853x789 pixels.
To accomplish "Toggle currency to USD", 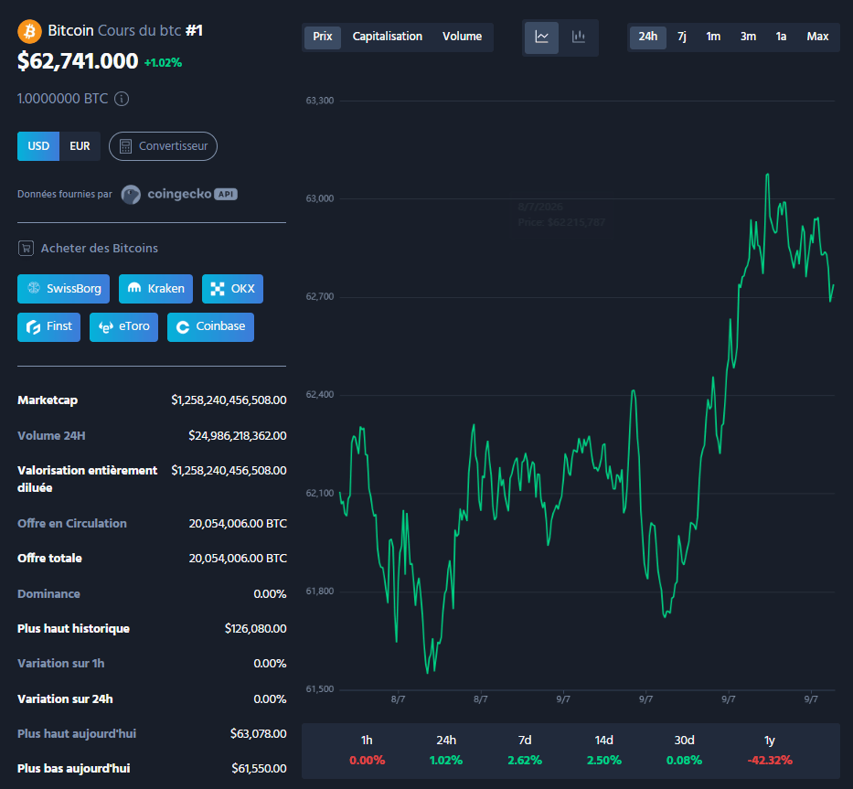I will (x=38, y=146).
